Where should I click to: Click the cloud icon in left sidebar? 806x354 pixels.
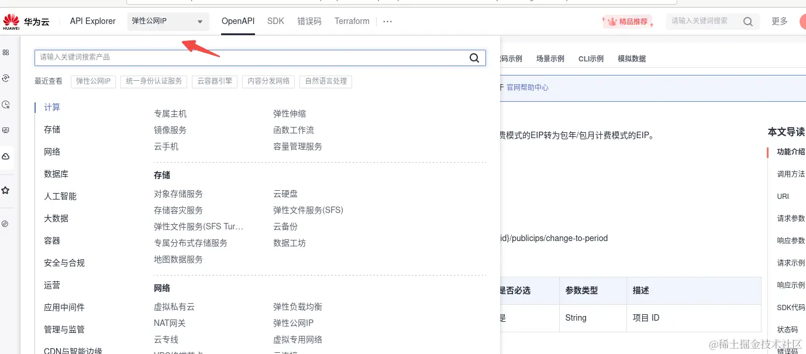[x=6, y=157]
